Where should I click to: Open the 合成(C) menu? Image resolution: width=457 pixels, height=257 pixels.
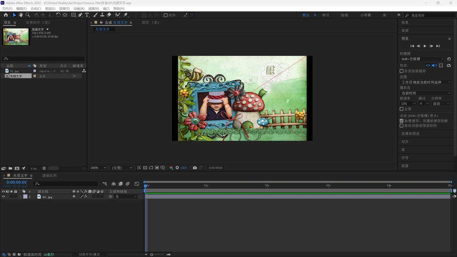pos(36,9)
